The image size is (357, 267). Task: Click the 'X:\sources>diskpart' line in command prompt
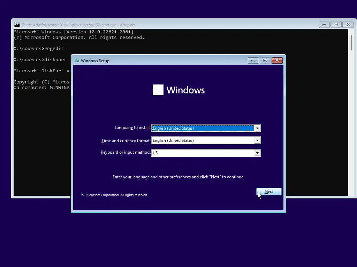point(40,60)
